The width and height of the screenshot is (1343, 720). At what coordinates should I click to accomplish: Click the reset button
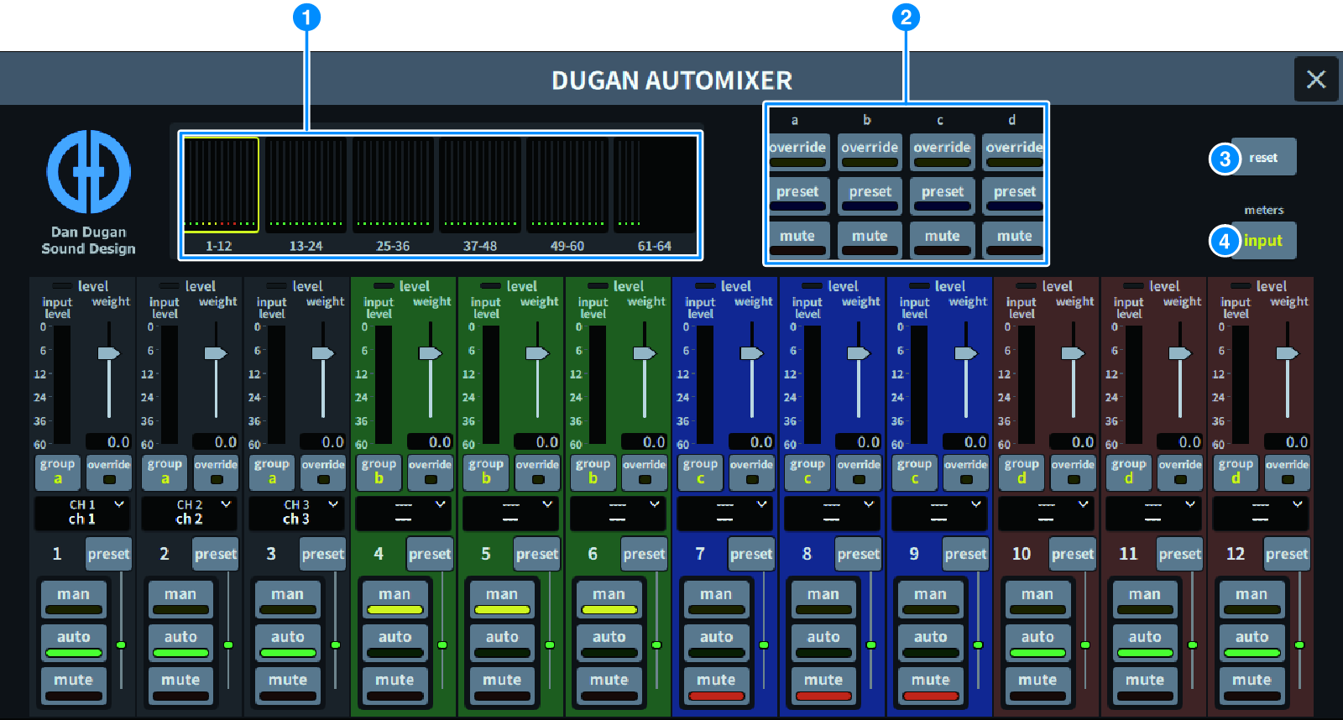pos(1263,158)
